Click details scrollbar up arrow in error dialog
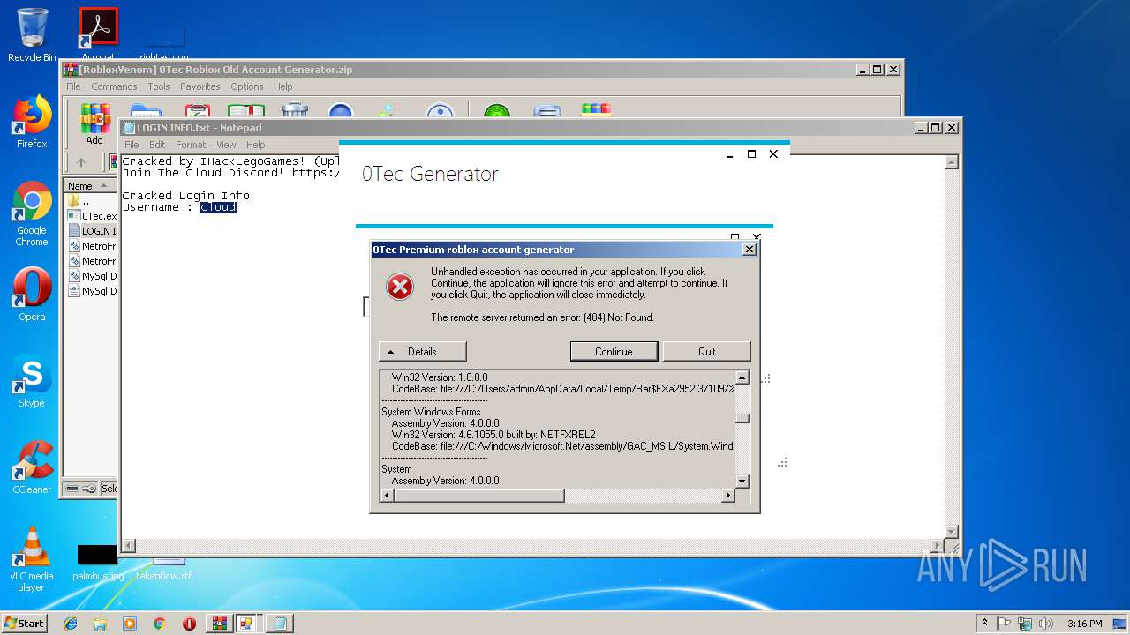This screenshot has width=1130, height=635. pos(742,377)
